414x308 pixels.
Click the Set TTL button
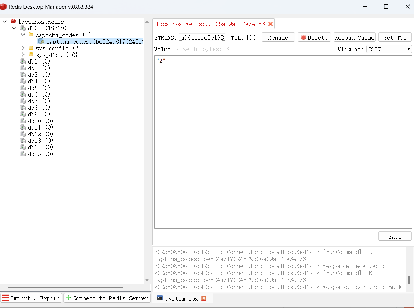395,37
